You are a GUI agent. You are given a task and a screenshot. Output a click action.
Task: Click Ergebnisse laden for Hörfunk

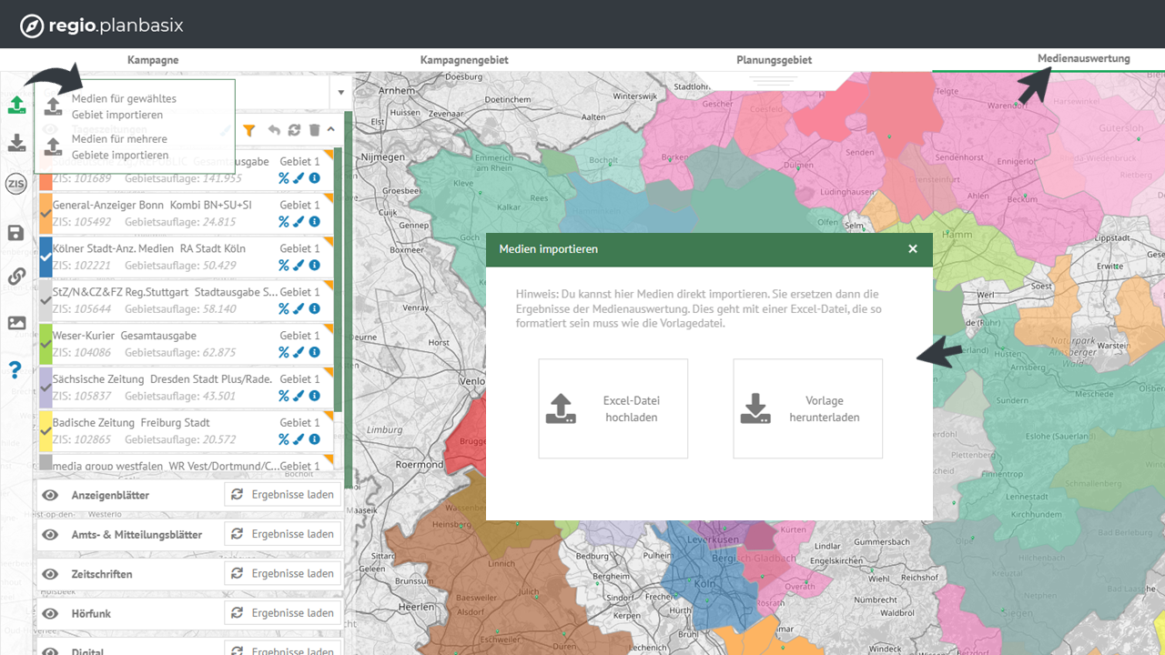coord(283,613)
